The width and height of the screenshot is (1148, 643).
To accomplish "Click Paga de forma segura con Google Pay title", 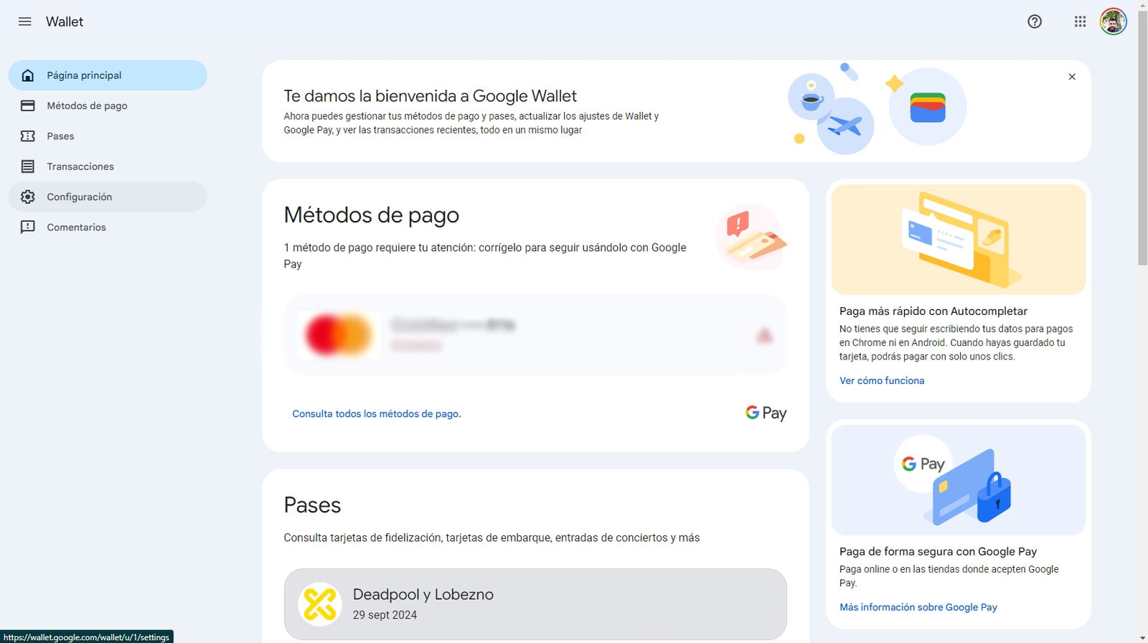I will click(938, 551).
